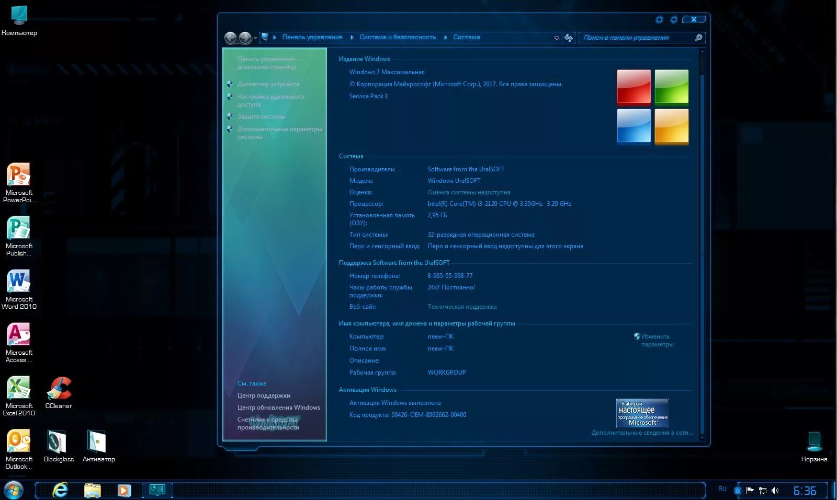The image size is (837, 500).
Task: Select the Корзина recycle bin icon
Action: click(x=814, y=447)
